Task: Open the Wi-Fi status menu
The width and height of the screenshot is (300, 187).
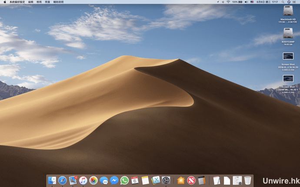Action: tap(228, 2)
